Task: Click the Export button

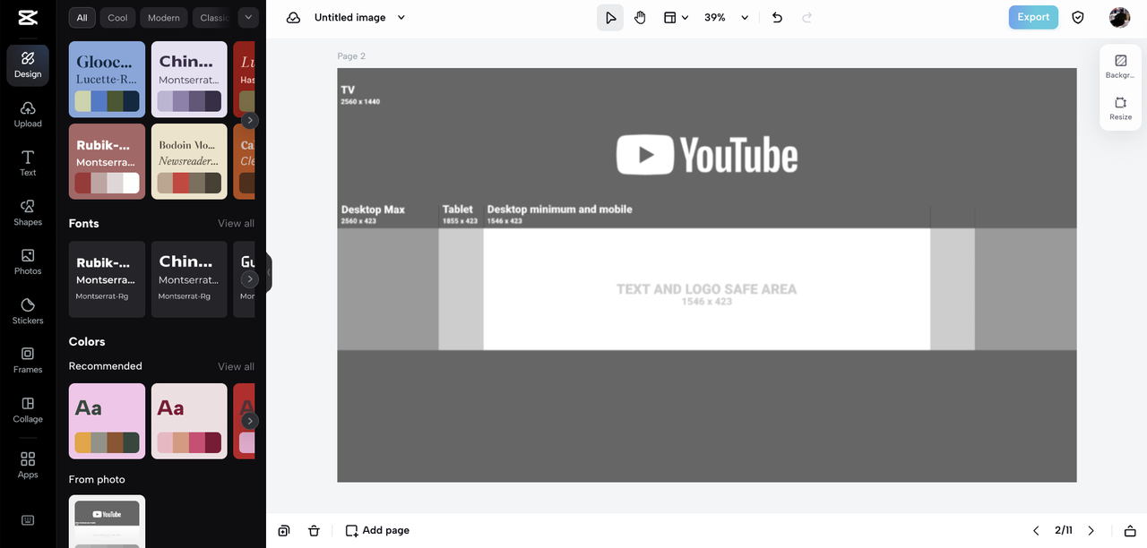Action: (x=1033, y=17)
